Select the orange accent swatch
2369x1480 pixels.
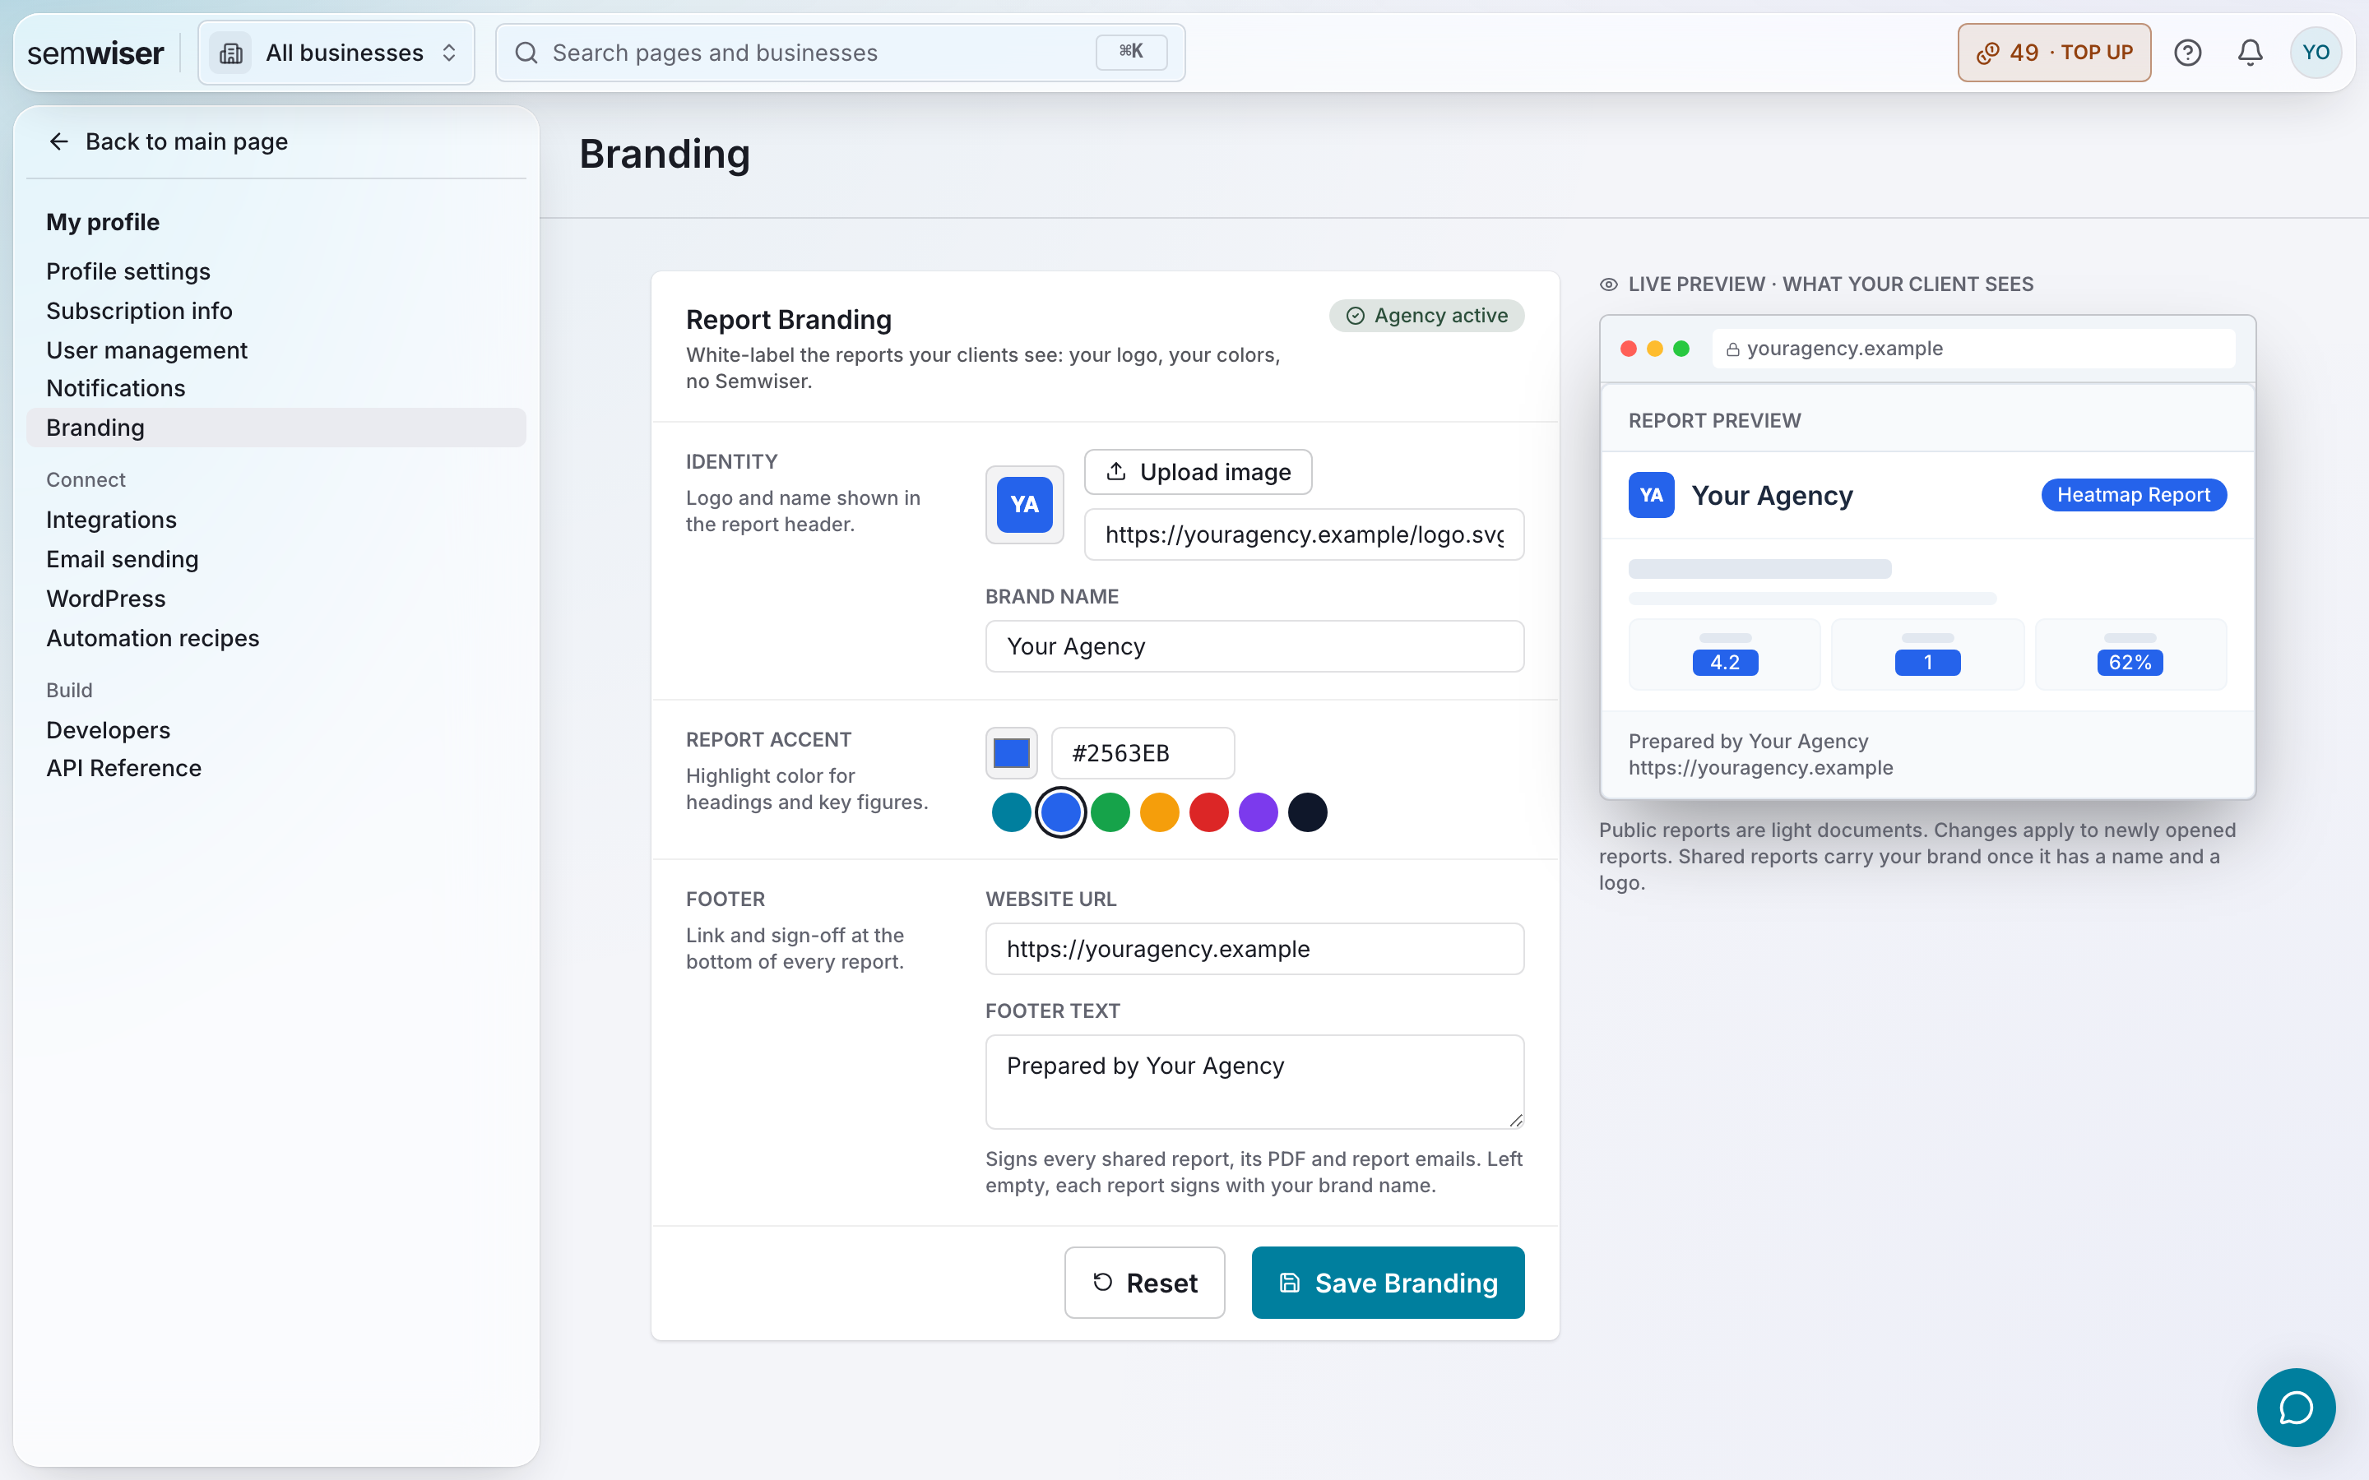1159,812
